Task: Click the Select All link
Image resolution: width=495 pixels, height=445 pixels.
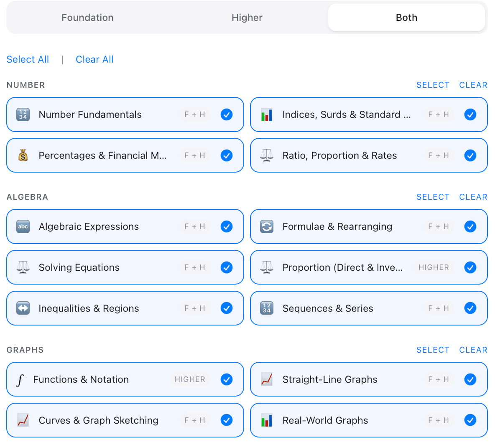Action: pos(28,59)
